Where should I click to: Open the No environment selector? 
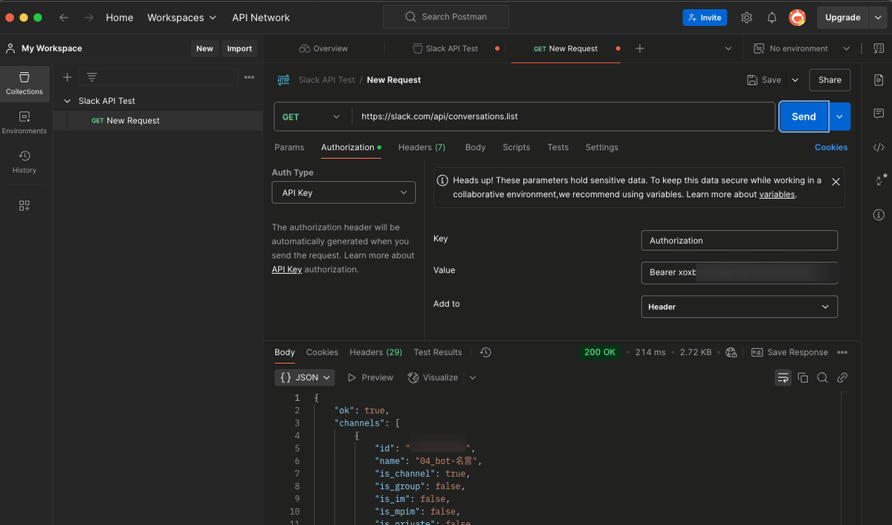click(801, 48)
